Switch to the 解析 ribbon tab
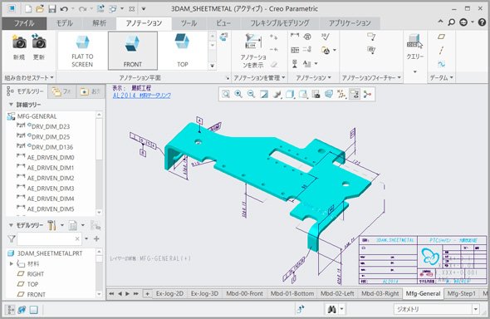 [100, 23]
